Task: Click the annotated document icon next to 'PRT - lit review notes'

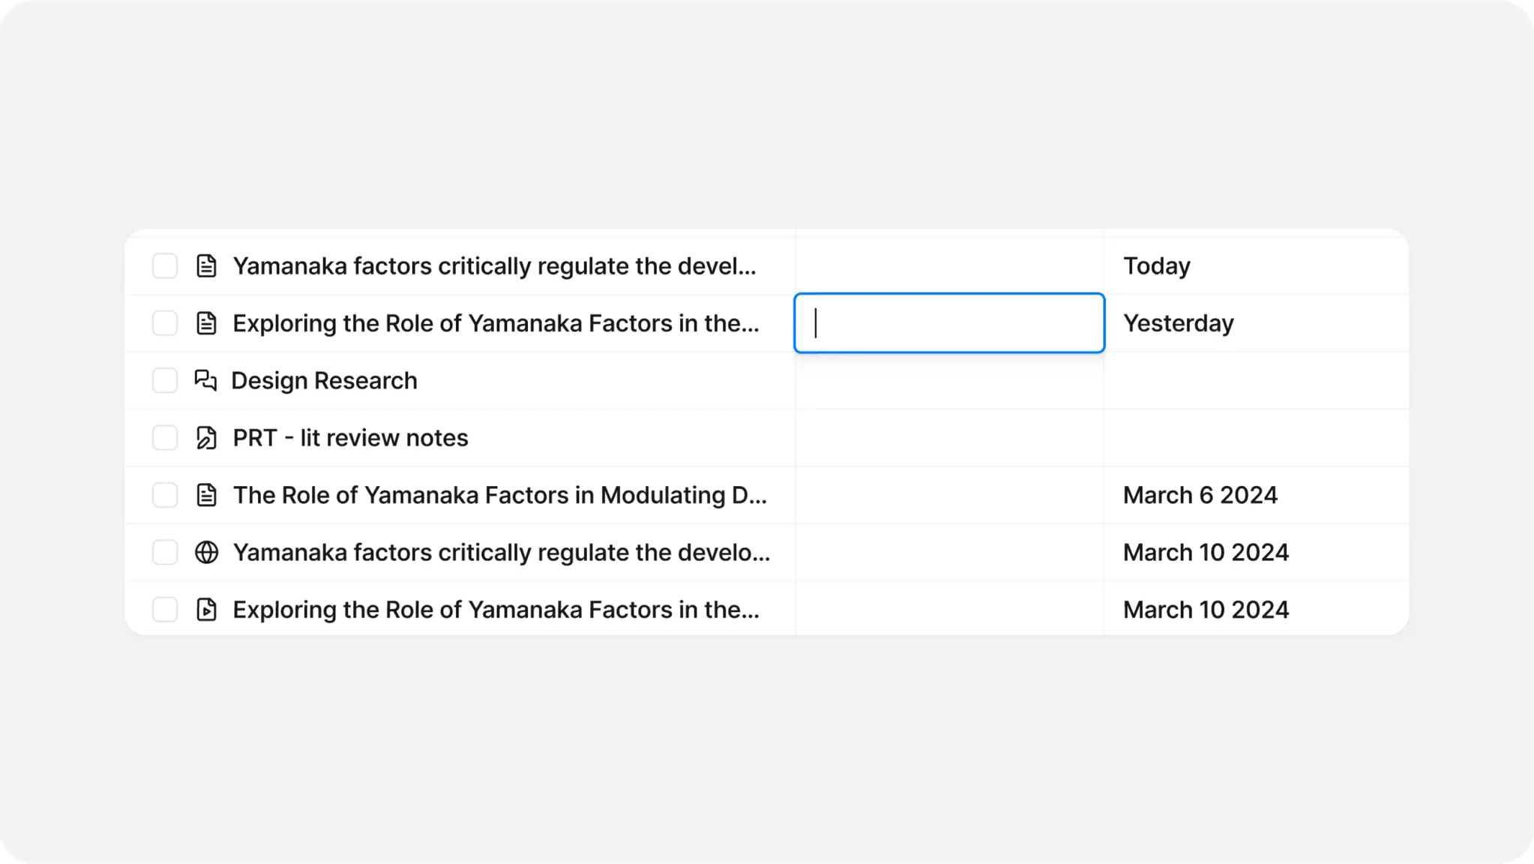Action: pyautogui.click(x=205, y=437)
